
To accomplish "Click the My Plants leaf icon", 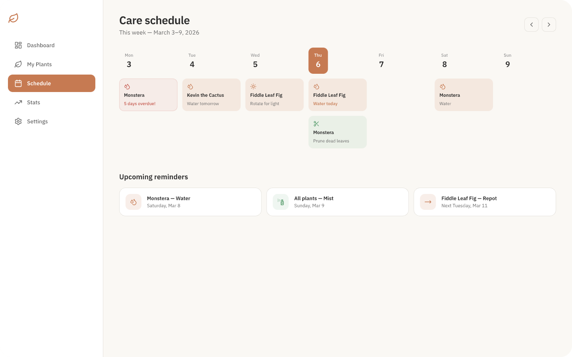I will [18, 64].
